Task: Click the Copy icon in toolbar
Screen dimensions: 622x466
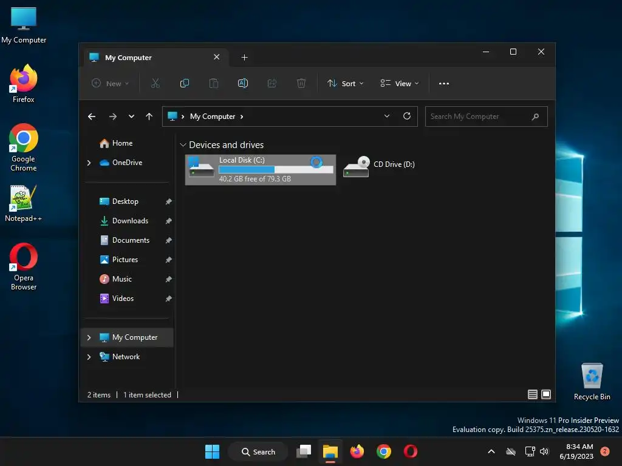Action: (x=185, y=83)
